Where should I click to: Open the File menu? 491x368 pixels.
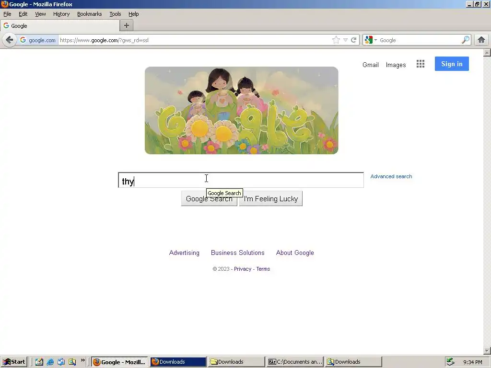pyautogui.click(x=7, y=14)
